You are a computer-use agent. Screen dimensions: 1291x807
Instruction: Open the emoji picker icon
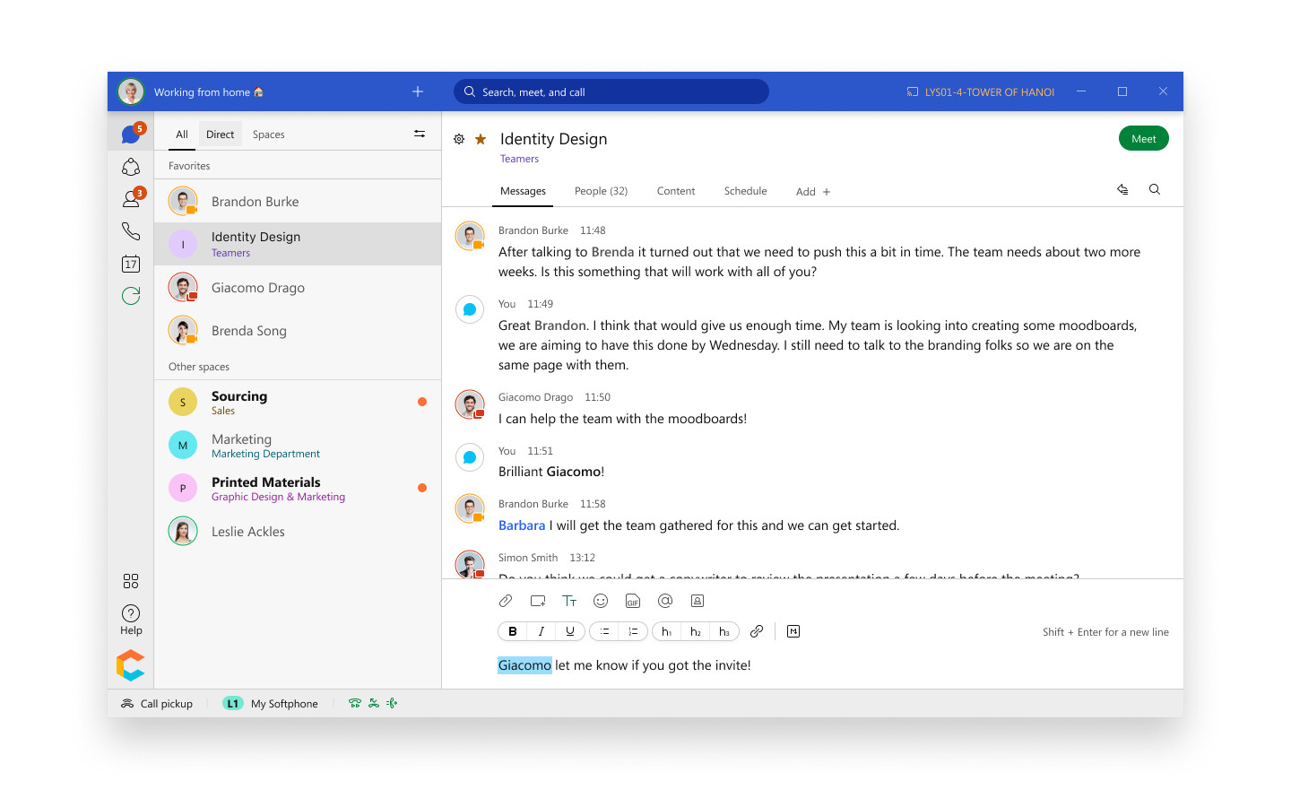pyautogui.click(x=601, y=601)
